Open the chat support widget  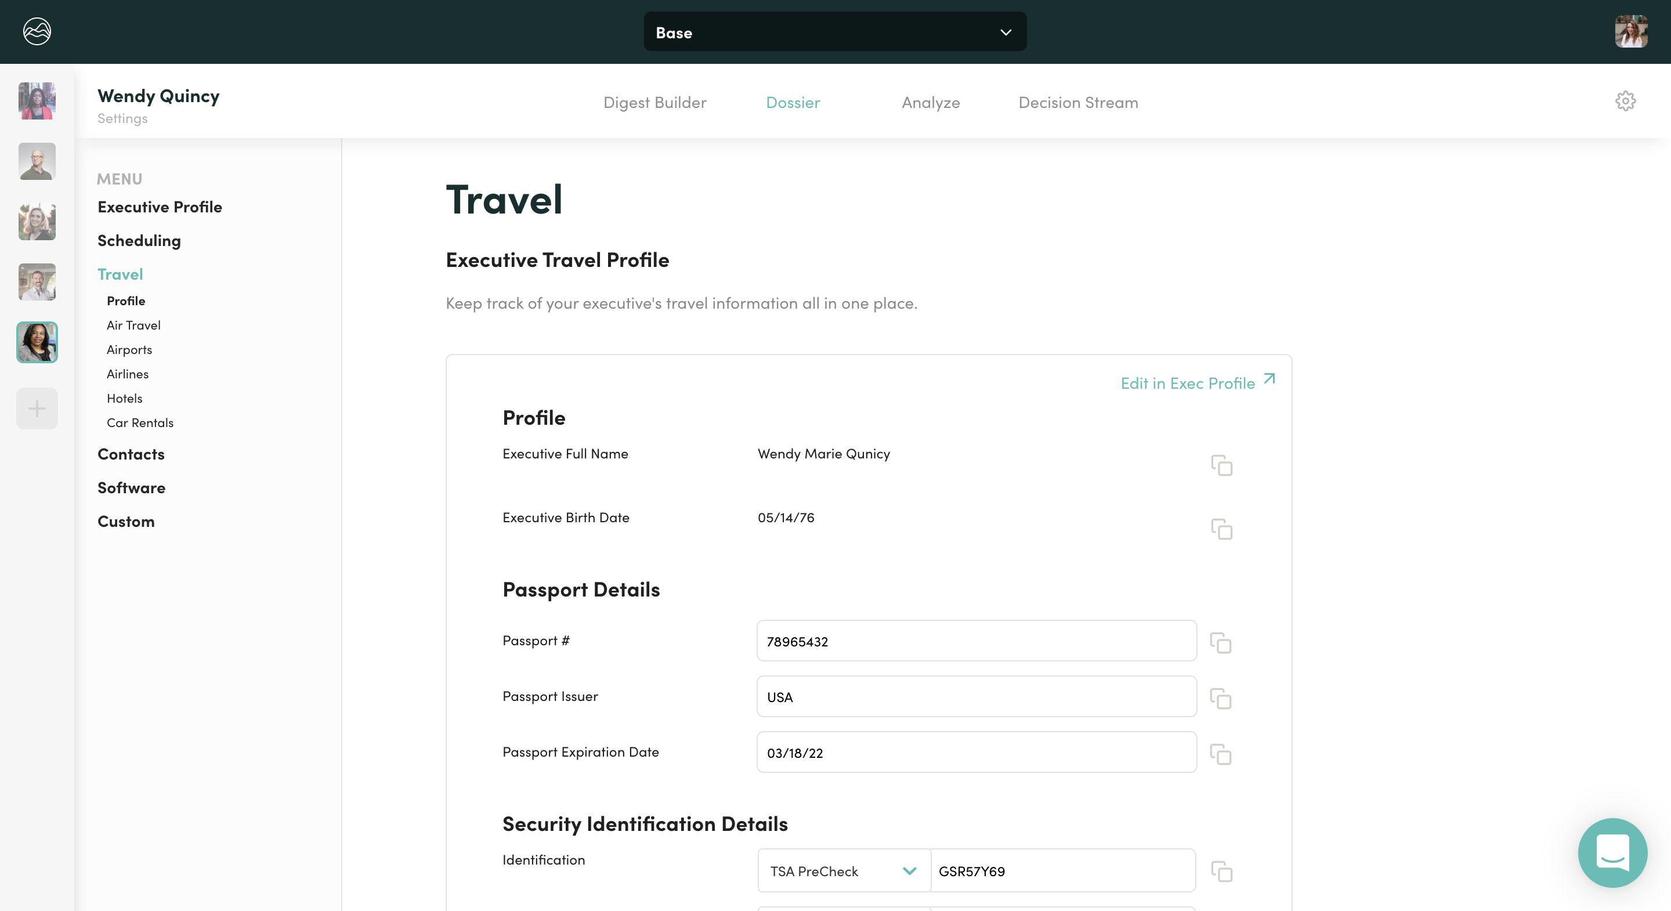click(1612, 852)
